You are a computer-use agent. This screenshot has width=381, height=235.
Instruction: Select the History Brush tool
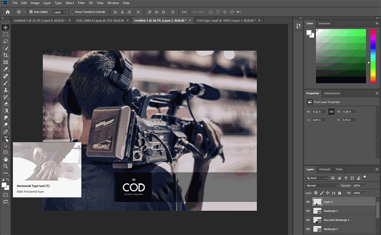6,97
